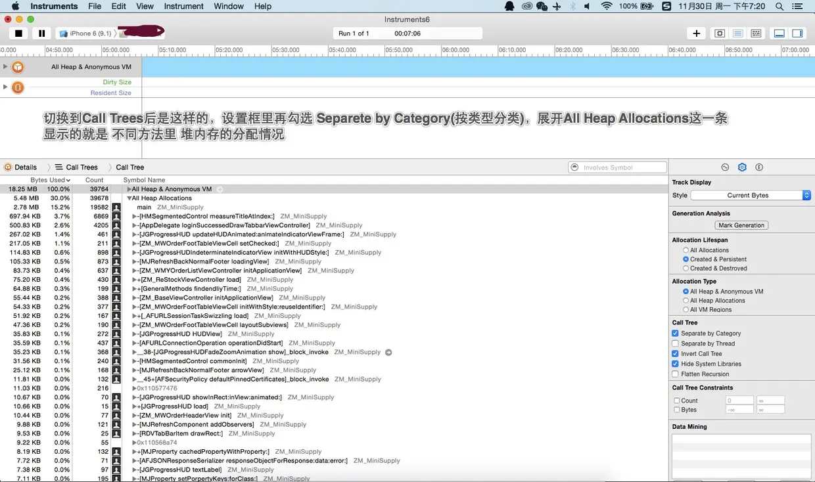Viewport: 815px width, 482px height.
Task: Open the Apple menu
Action: 15,6
